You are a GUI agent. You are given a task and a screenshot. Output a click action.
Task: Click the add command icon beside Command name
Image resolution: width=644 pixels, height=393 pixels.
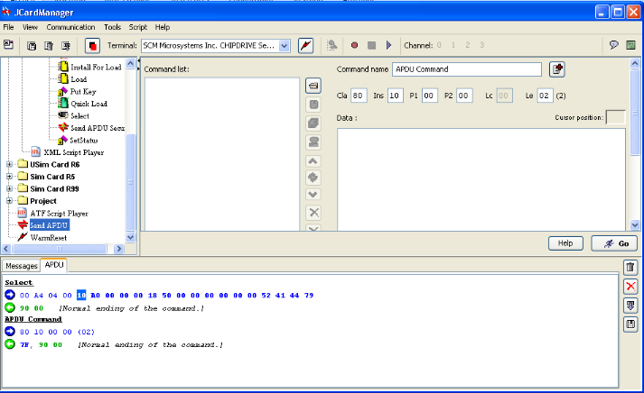(557, 69)
